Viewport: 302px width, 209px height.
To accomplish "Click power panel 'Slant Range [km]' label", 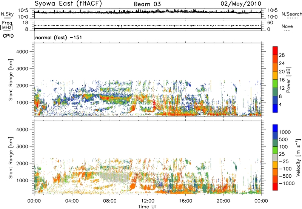I will point(11,80).
